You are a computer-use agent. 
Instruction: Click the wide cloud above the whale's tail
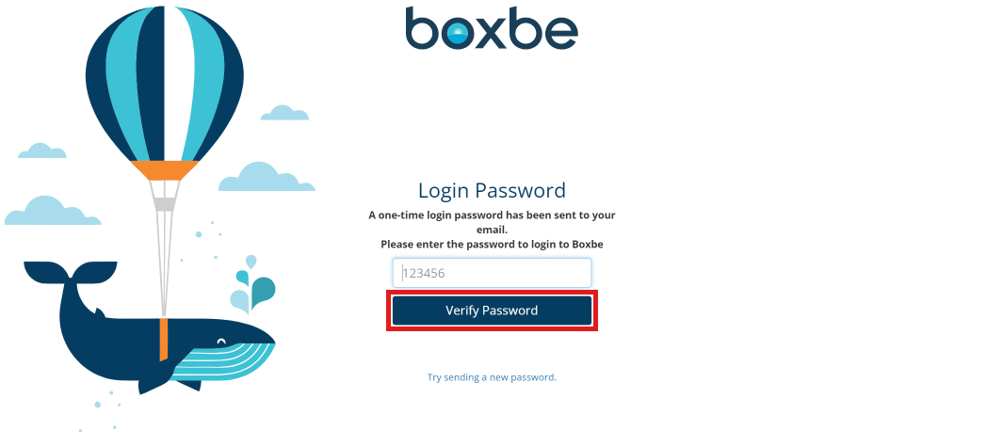point(52,212)
